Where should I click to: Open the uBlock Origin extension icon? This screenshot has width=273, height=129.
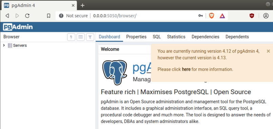tap(252, 16)
